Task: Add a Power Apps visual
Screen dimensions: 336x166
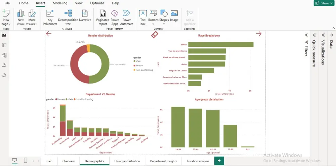Action: click(115, 18)
